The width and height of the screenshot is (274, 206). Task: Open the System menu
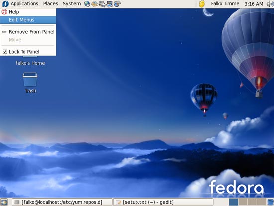tap(72, 4)
